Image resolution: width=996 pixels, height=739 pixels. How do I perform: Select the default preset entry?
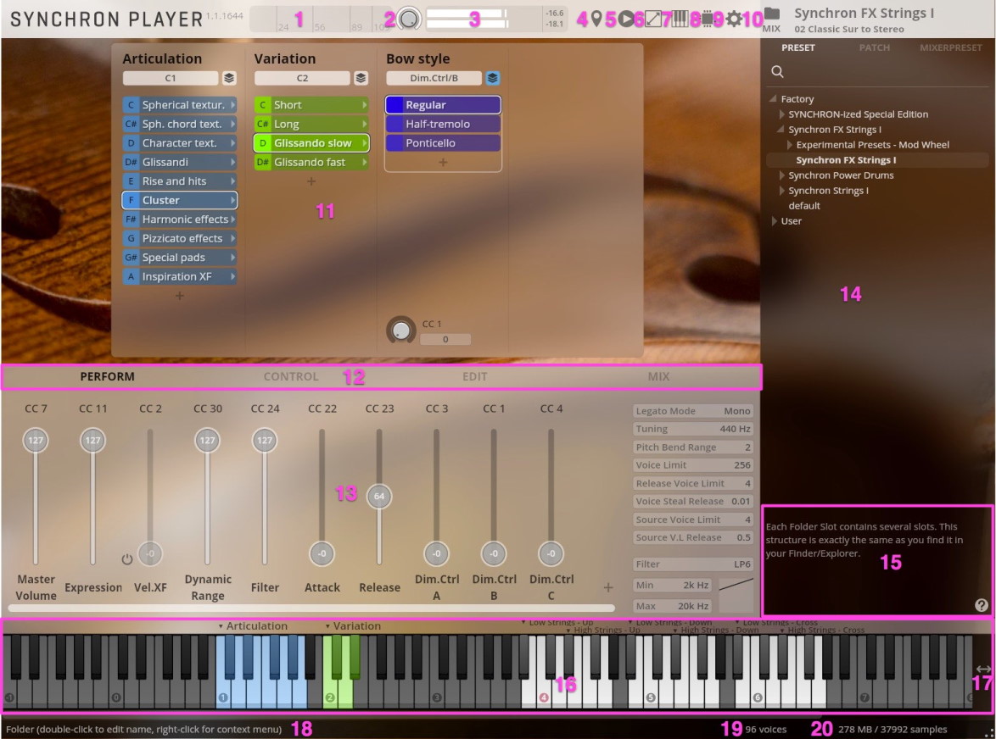(x=804, y=206)
